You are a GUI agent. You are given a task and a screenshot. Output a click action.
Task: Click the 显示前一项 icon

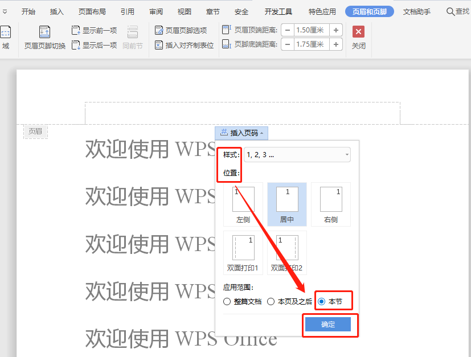pos(76,30)
